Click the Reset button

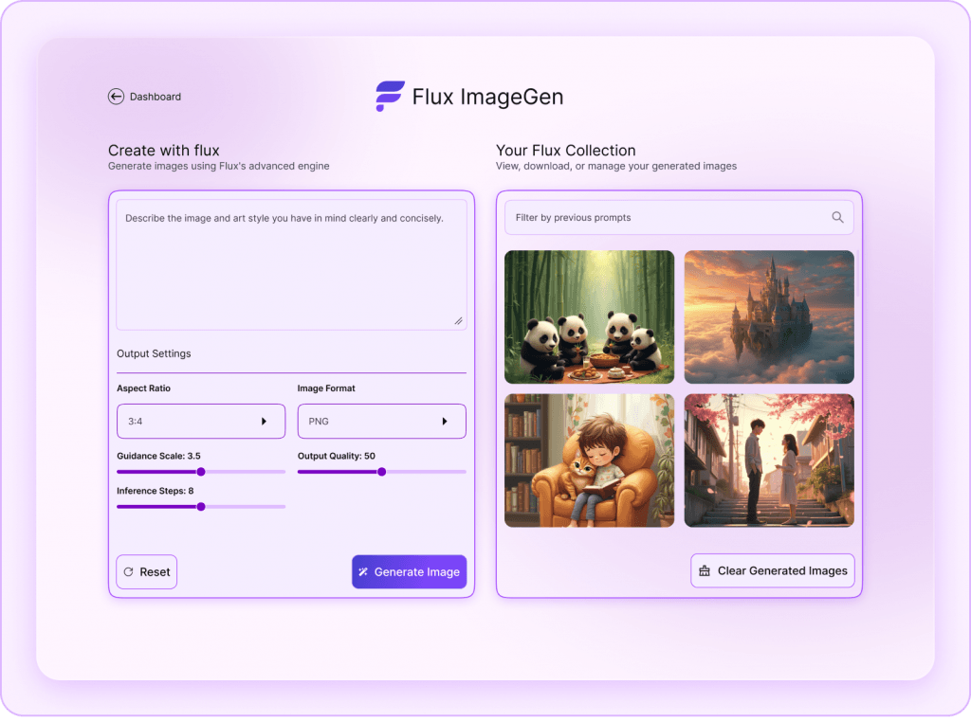click(x=147, y=572)
